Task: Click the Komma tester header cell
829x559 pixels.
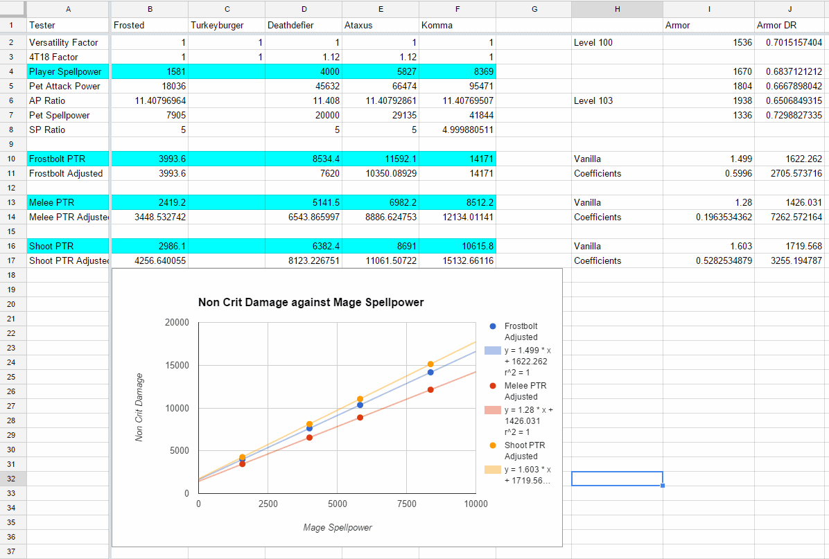Action: [x=457, y=25]
